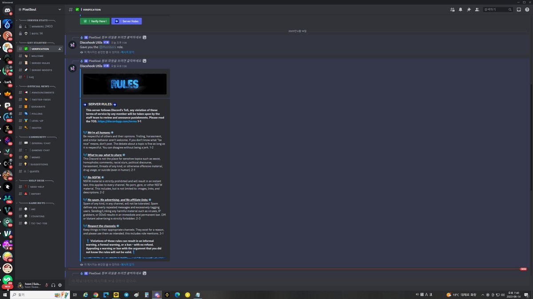Open the level-up channel

(40, 121)
